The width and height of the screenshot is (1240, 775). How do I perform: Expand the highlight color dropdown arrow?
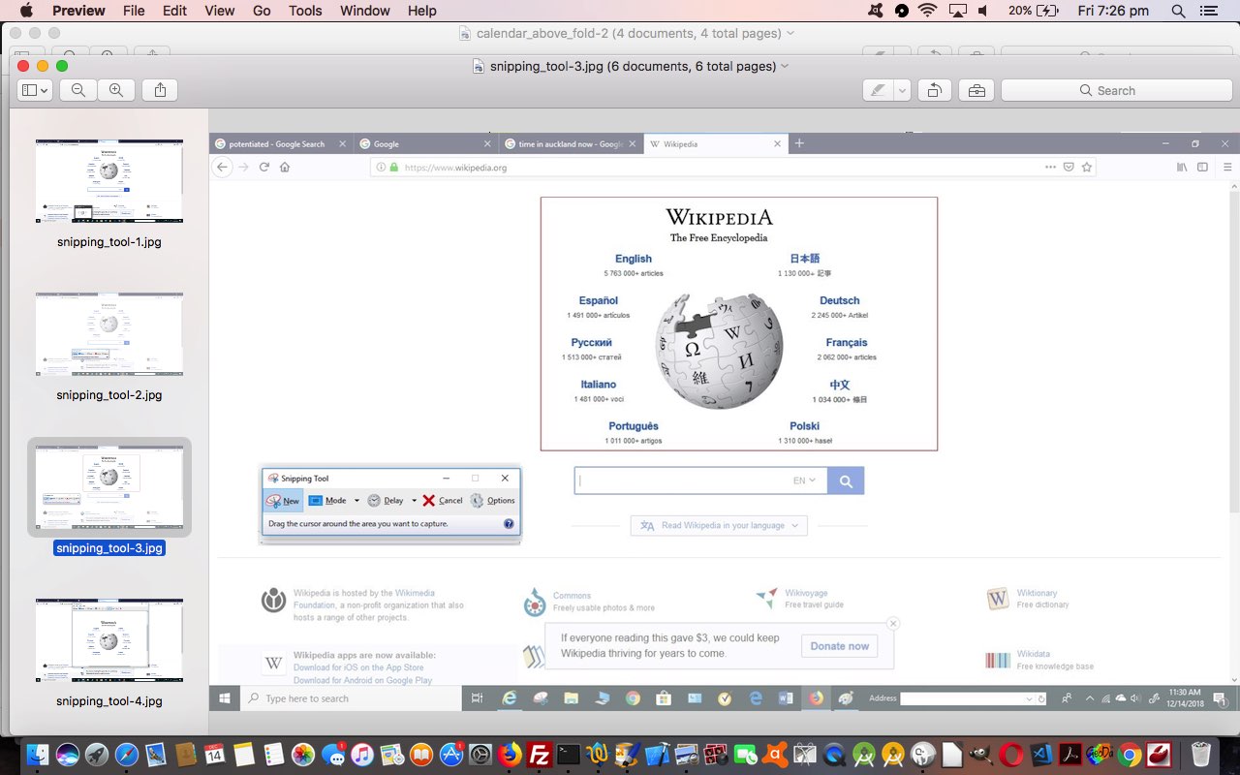pyautogui.click(x=902, y=90)
